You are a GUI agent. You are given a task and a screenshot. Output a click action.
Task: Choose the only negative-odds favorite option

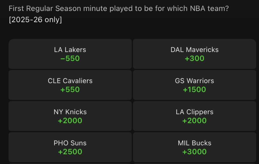click(x=70, y=54)
